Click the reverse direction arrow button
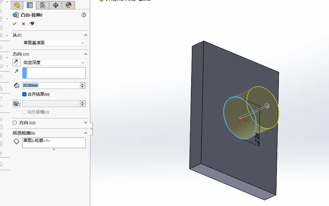 (16, 62)
